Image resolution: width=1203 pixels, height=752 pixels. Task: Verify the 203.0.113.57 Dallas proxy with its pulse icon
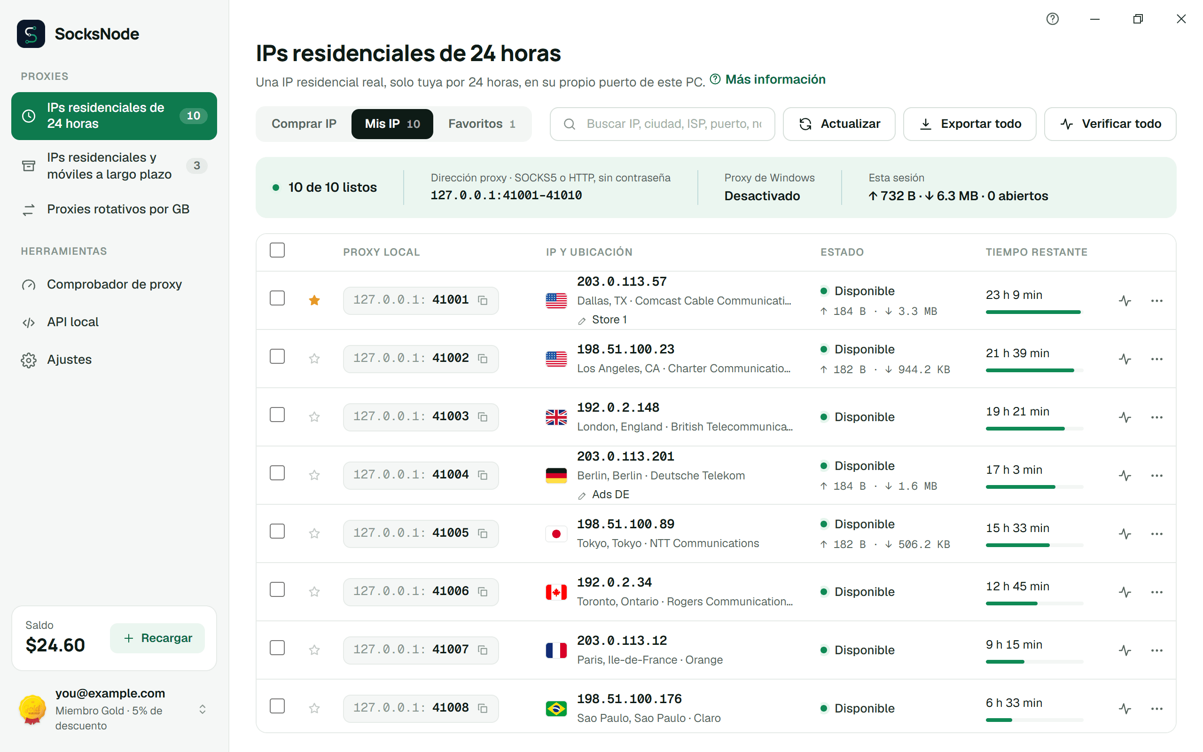pyautogui.click(x=1125, y=300)
